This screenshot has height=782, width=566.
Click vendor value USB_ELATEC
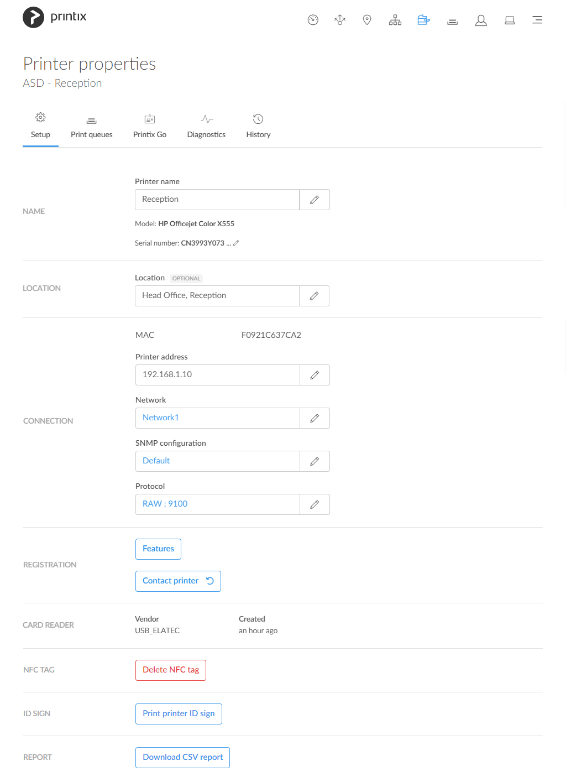coord(157,631)
